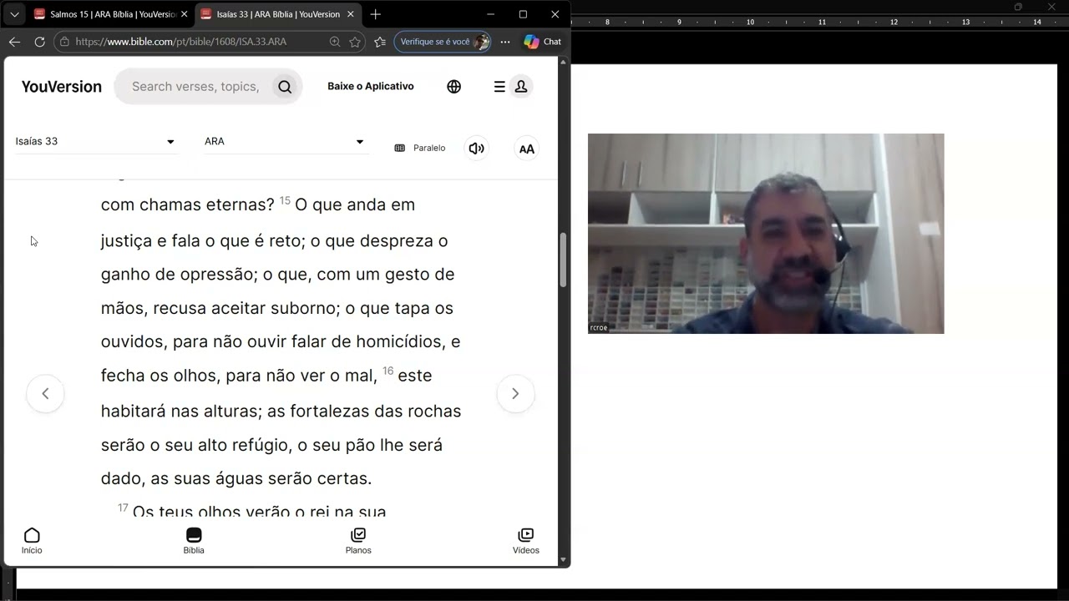Open a new browser tab

(376, 14)
